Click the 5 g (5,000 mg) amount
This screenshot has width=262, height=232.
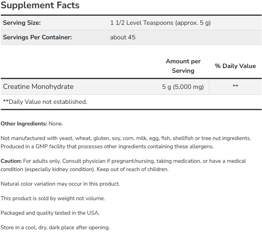coord(183,87)
